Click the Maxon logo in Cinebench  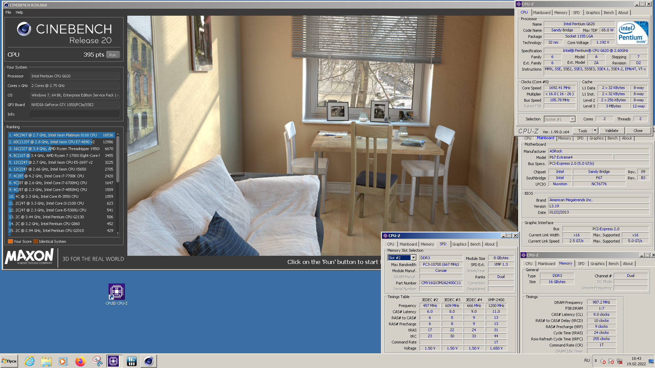click(29, 256)
